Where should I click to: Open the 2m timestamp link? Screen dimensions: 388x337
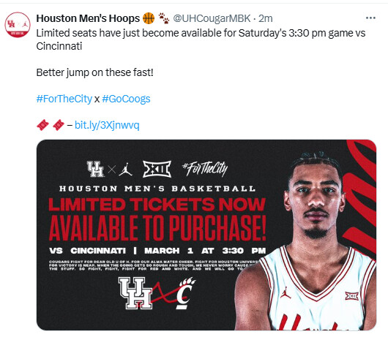pyautogui.click(x=266, y=18)
